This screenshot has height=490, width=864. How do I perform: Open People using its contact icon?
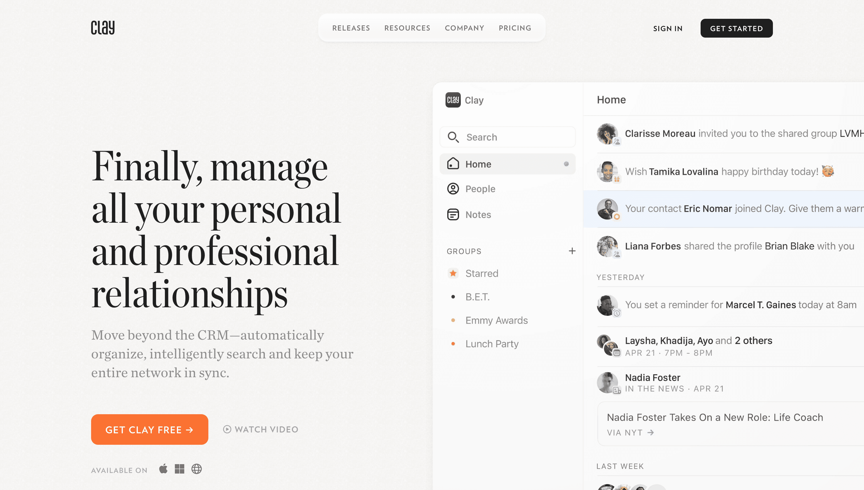(x=453, y=189)
